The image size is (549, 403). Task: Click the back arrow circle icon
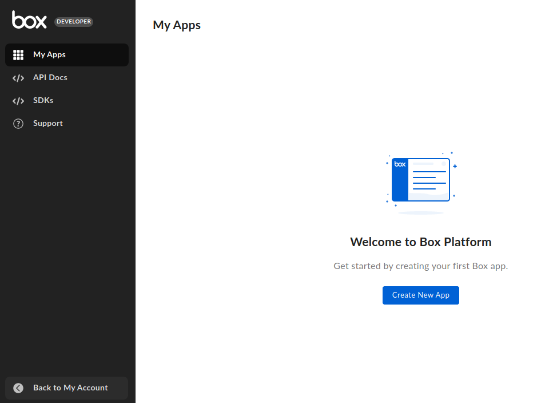(18, 388)
